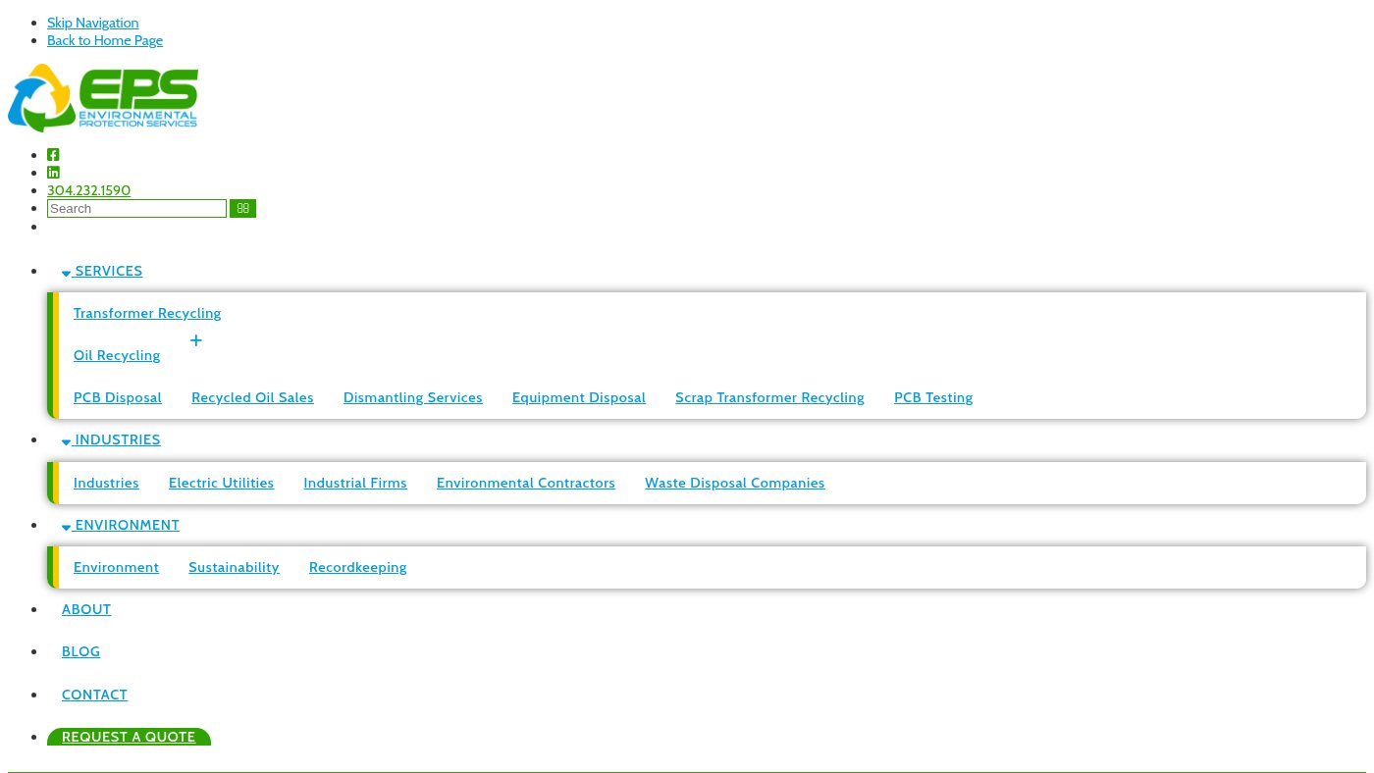Viewport: 1374px width, 773px height.
Task: Open Recordkeeping page
Action: [x=357, y=568]
